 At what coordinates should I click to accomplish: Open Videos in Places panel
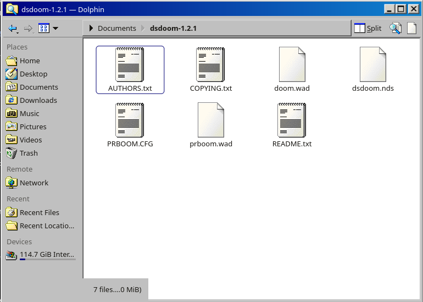(42, 140)
